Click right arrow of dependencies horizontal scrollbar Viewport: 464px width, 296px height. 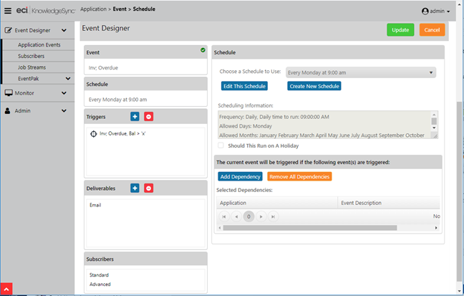point(436,228)
